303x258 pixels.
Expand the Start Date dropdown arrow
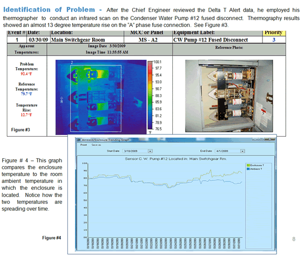(x=150, y=151)
